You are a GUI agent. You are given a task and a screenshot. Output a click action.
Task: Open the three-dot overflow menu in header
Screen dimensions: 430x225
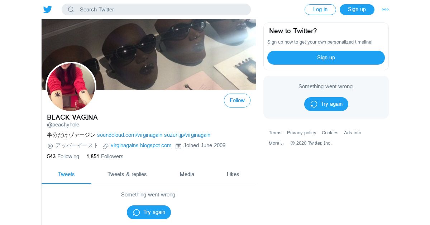[385, 10]
